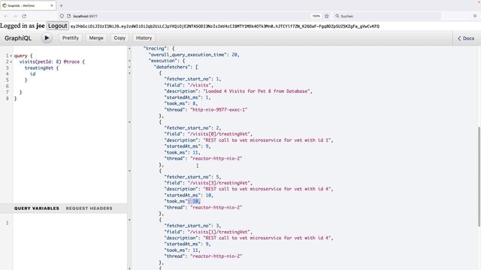Click the GraphiQL title label

[x=18, y=38]
